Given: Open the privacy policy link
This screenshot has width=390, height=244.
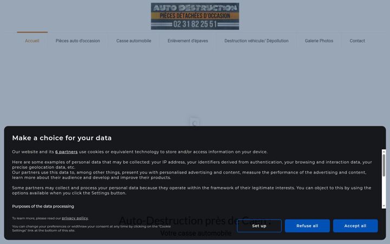Looking at the screenshot, I should (x=75, y=218).
